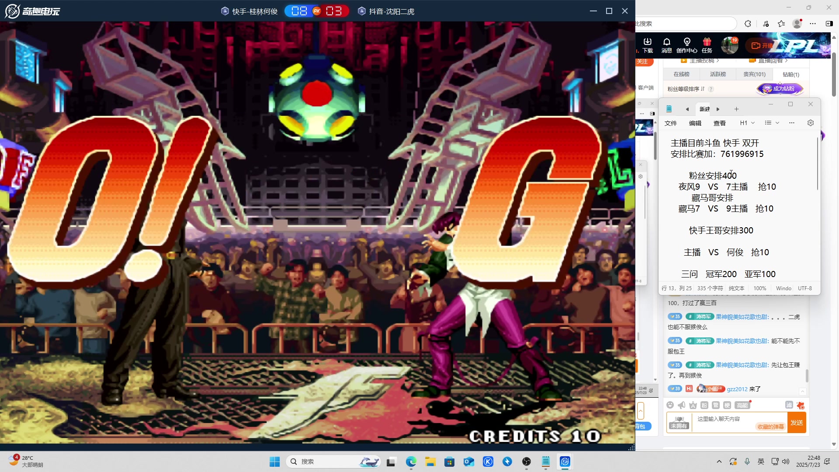
Task: Expand the list formatting dropdown in Notepad
Action: [x=772, y=123]
